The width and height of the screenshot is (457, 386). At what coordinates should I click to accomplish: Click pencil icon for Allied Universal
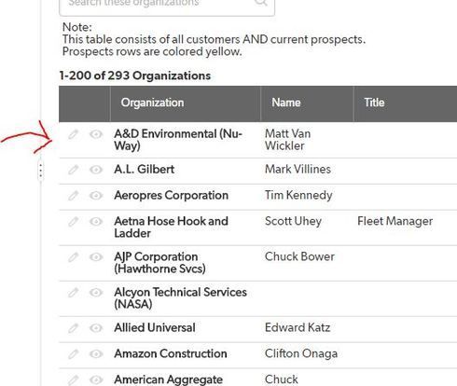tap(74, 328)
